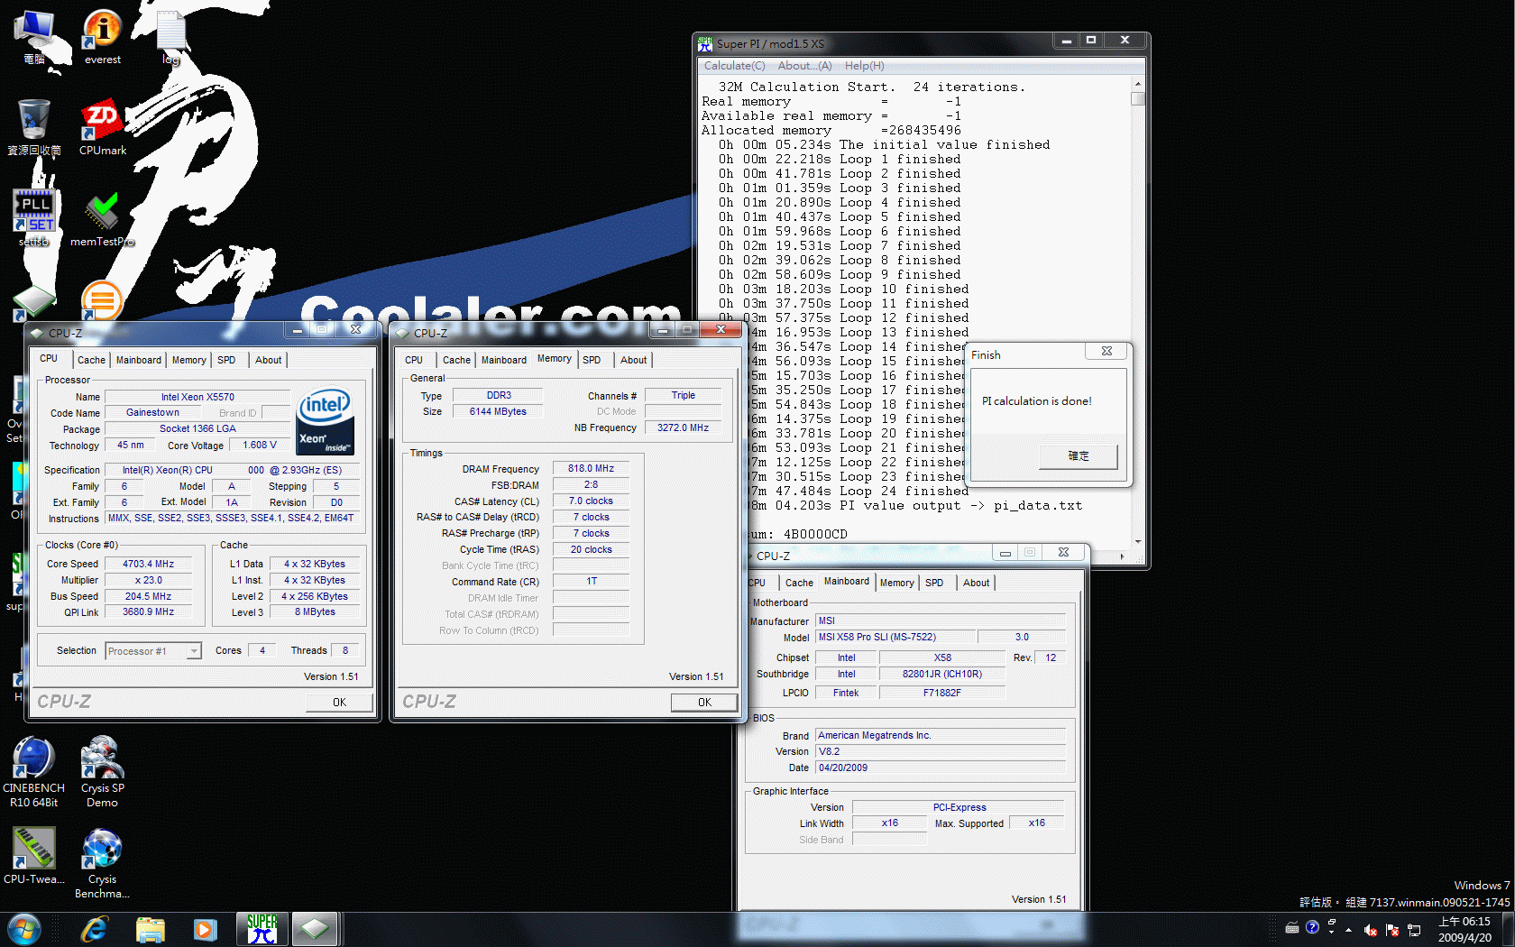Open the Help(H) menu in Super PI

tap(864, 66)
